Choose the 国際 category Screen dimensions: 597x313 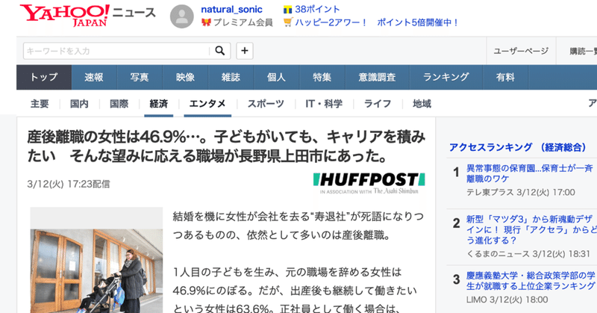click(119, 104)
